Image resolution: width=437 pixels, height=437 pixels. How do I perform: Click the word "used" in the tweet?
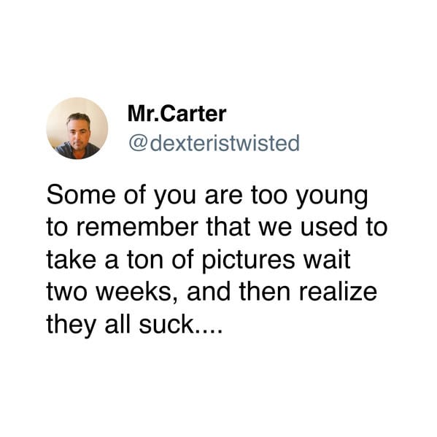coord(329,227)
